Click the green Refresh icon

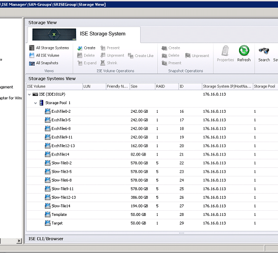[x=244, y=50]
